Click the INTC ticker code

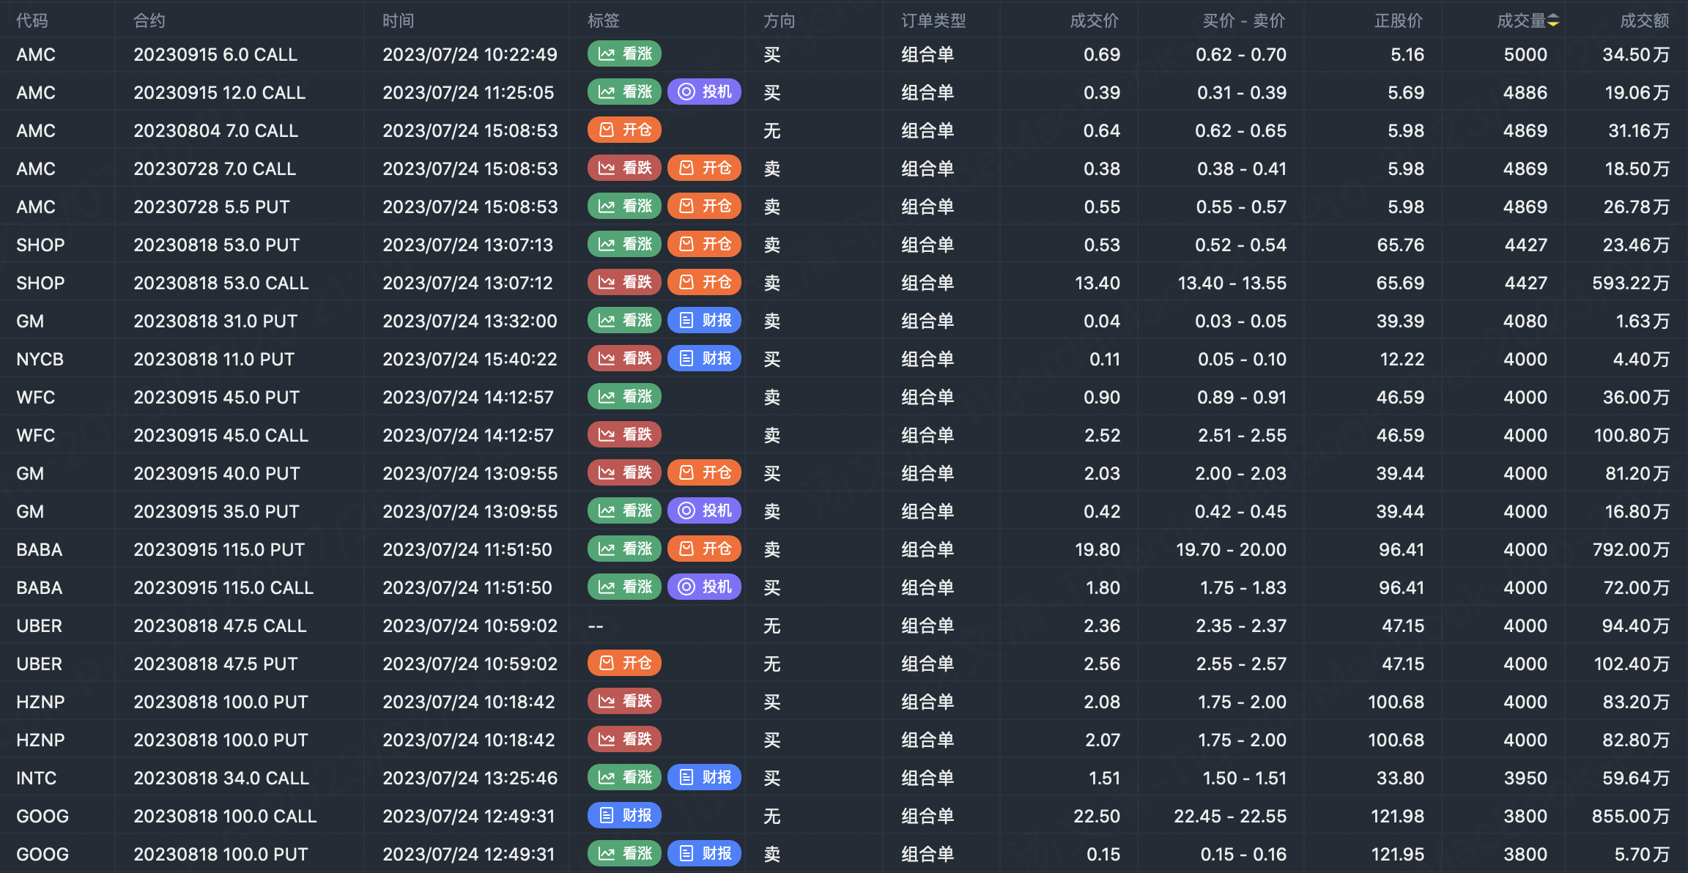click(x=37, y=778)
